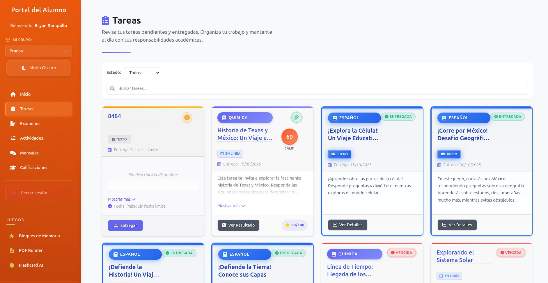Open Actividades via its checklist icon

pyautogui.click(x=13, y=138)
